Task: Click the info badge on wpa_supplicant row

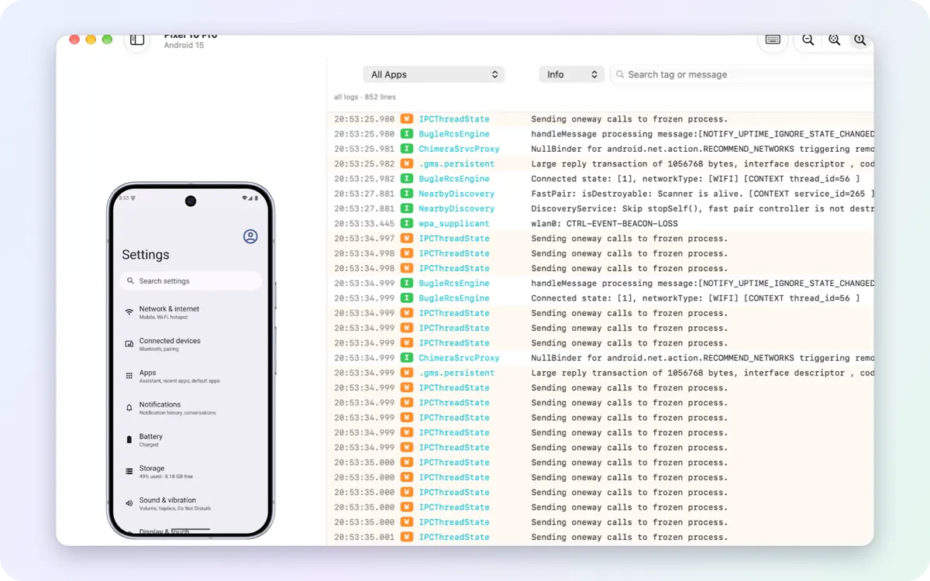Action: click(407, 223)
